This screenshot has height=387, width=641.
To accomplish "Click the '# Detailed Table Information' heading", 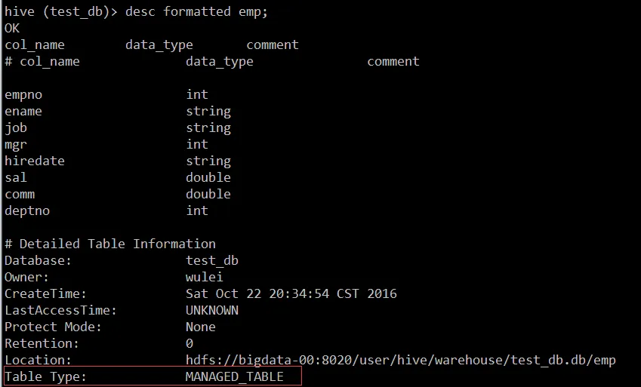I will coord(110,244).
